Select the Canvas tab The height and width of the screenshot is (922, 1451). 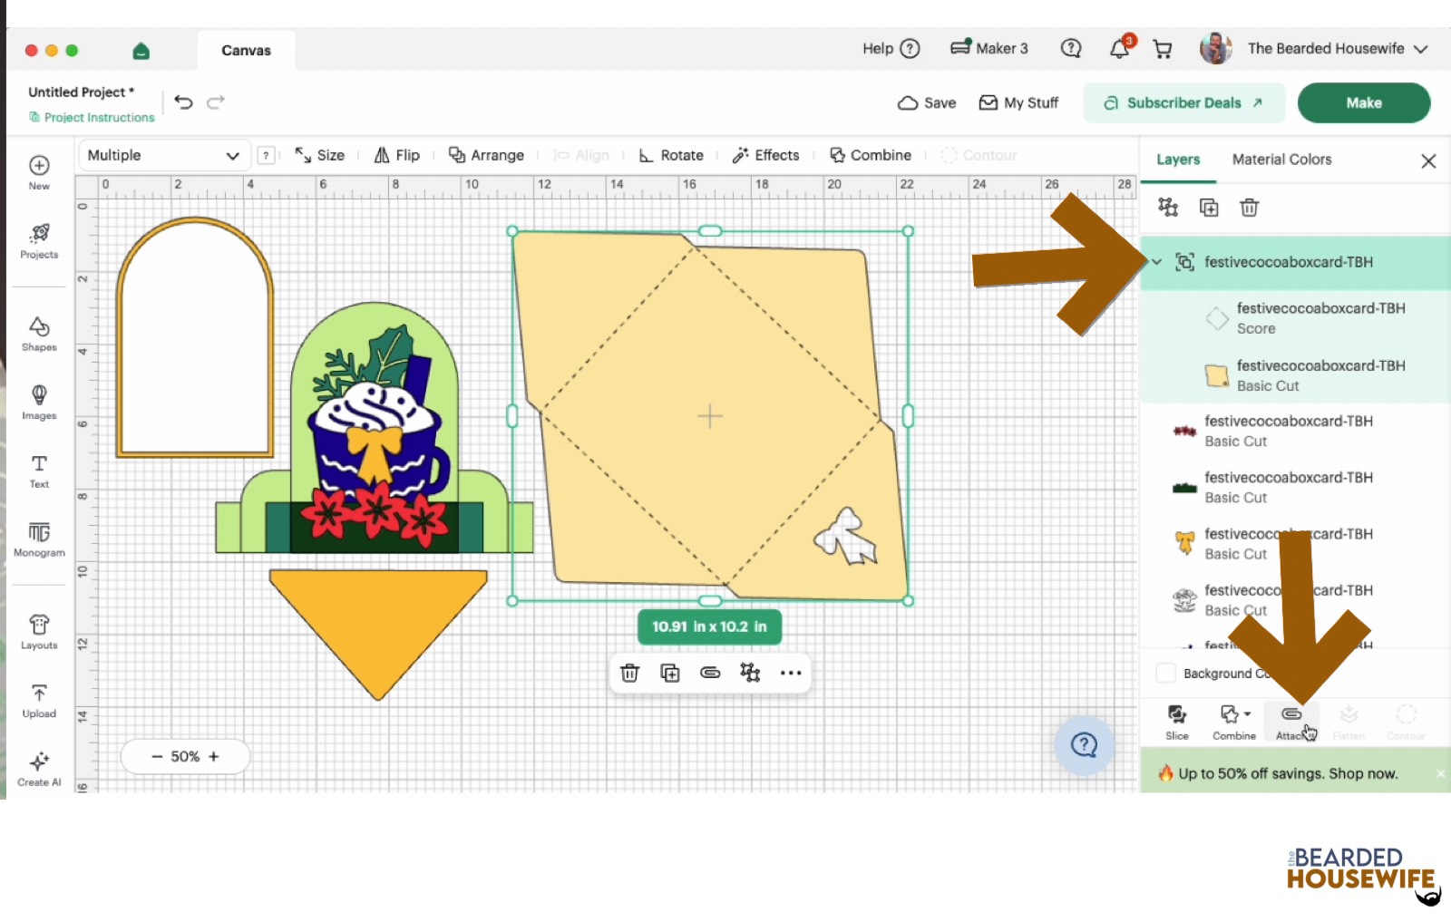246,51
